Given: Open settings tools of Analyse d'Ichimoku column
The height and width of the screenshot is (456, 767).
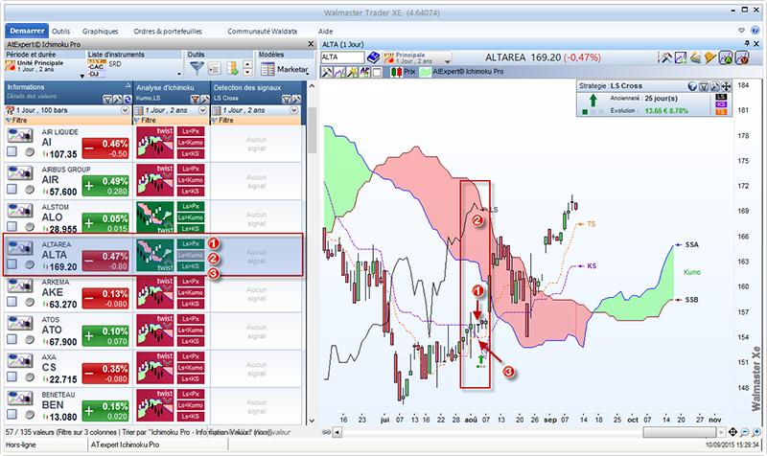Looking at the screenshot, I should [x=204, y=100].
